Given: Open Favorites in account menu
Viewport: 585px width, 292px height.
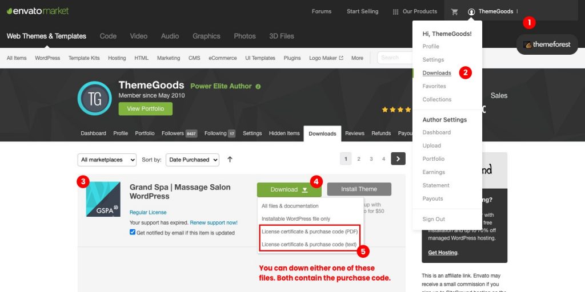Looking at the screenshot, I should (x=434, y=86).
